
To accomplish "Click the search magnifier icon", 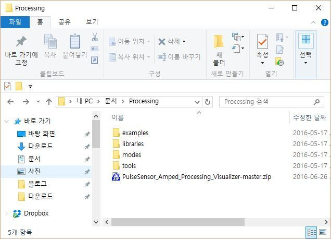I will (316, 102).
